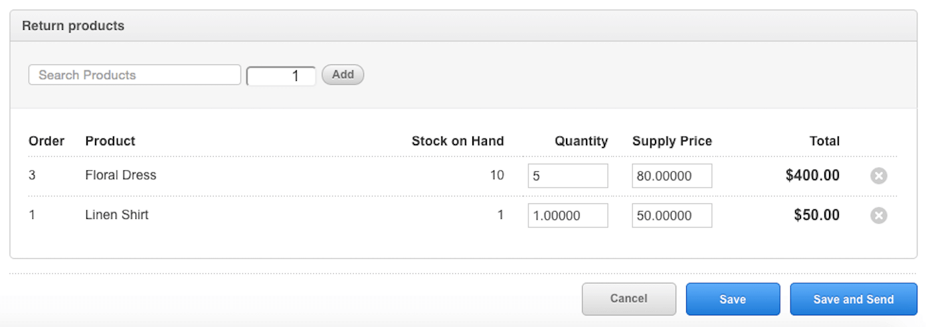Viewport: 930px width, 327px height.
Task: Edit the Floral Dress quantity field
Action: [x=568, y=176]
